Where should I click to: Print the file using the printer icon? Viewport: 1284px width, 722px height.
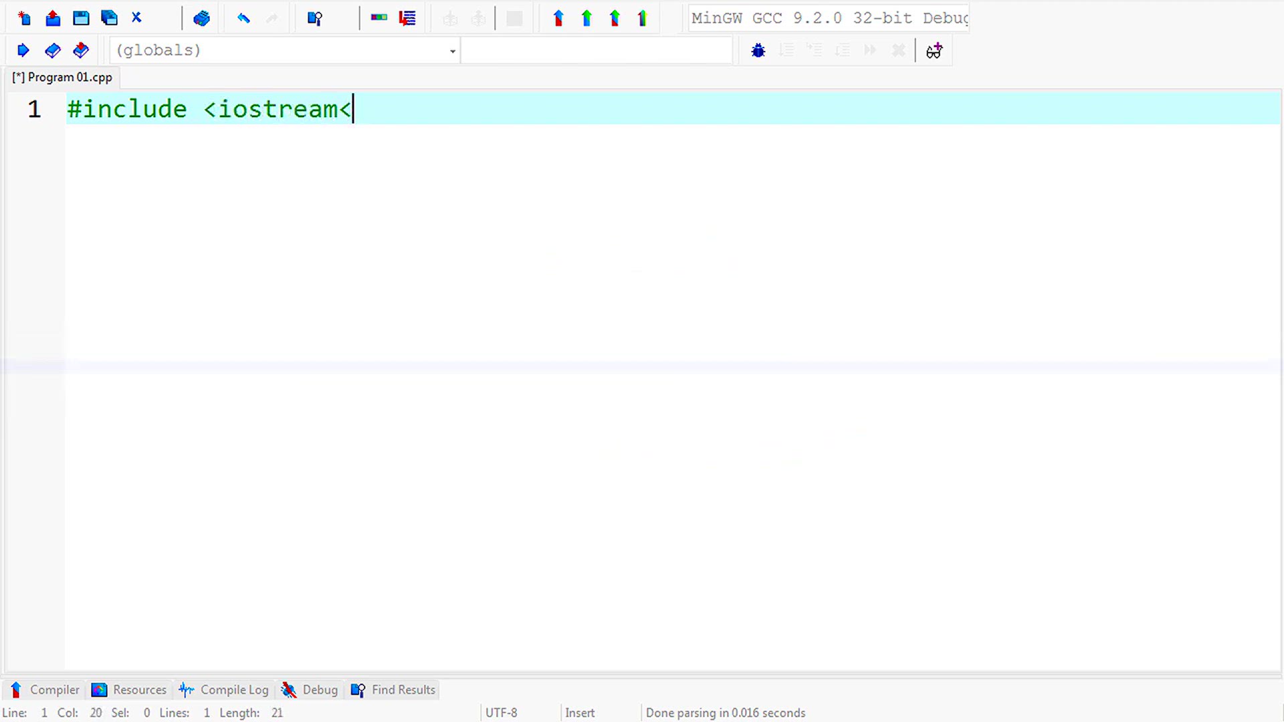[x=201, y=18]
